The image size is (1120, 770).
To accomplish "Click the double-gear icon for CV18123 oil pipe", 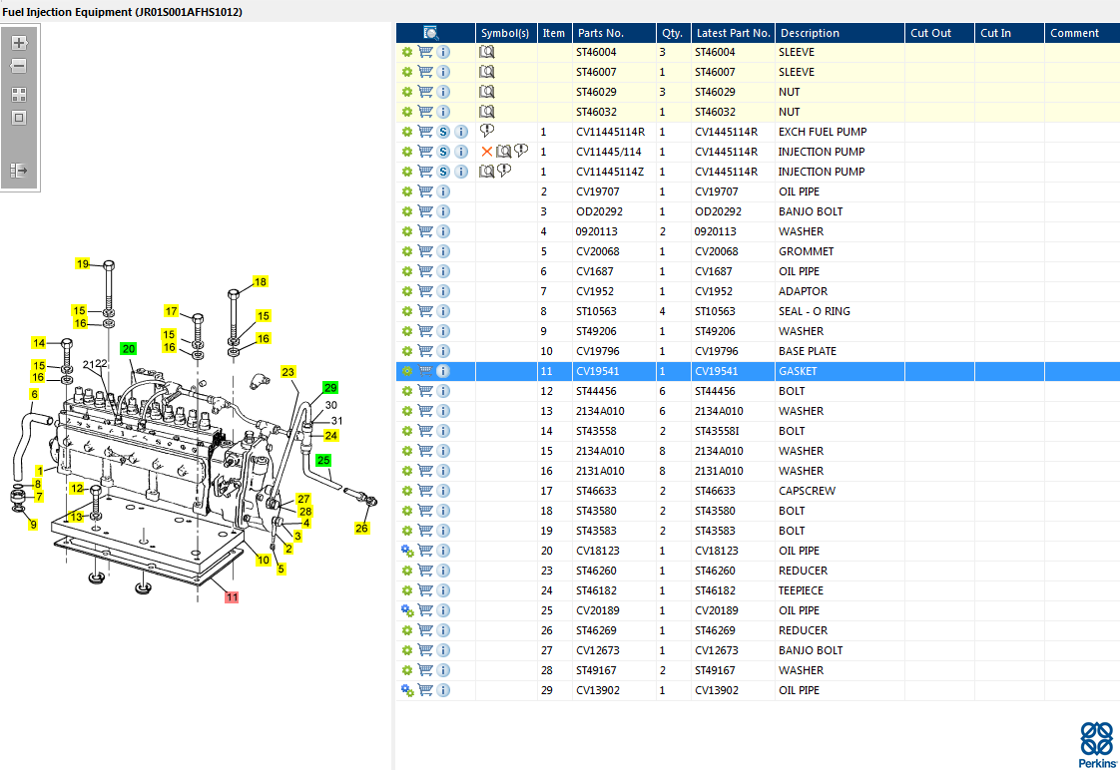I will [407, 551].
